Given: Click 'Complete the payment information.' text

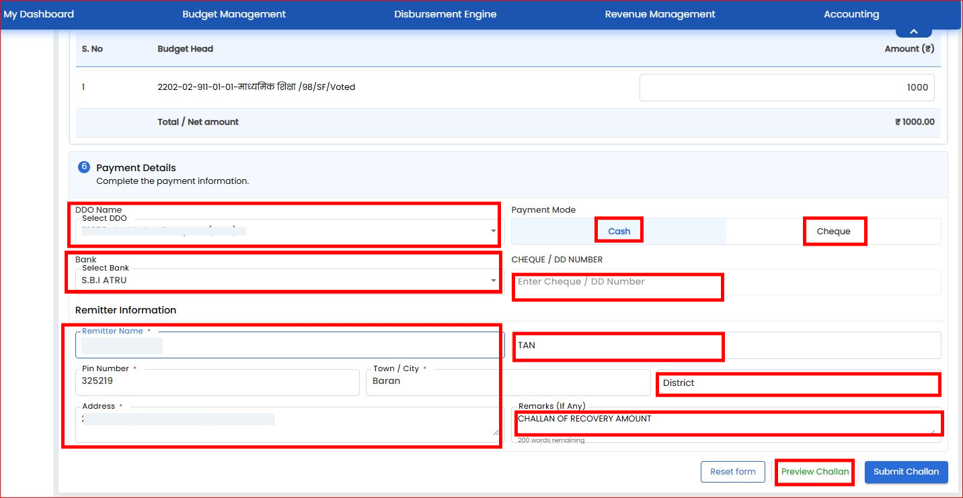Looking at the screenshot, I should coord(172,181).
